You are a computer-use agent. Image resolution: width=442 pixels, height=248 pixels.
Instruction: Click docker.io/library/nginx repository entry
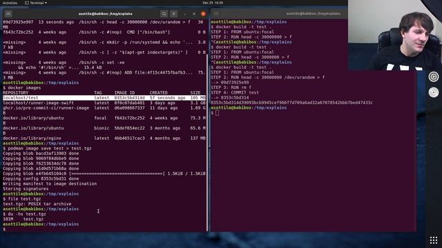pyautogui.click(x=32, y=138)
